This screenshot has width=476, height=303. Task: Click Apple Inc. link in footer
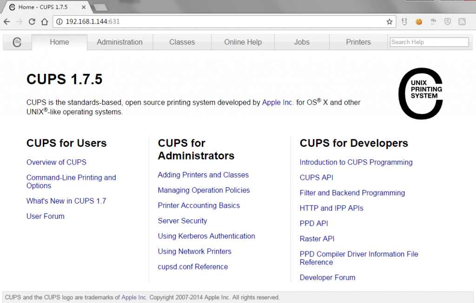[134, 297]
